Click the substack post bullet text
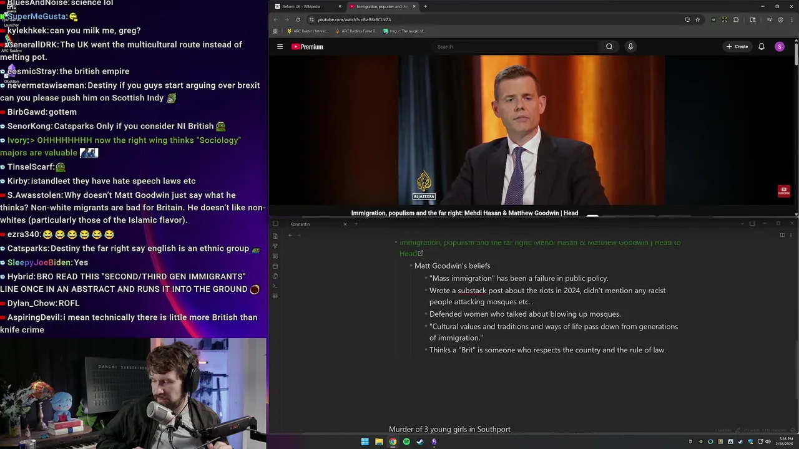Viewport: 799px width, 449px height. point(547,296)
